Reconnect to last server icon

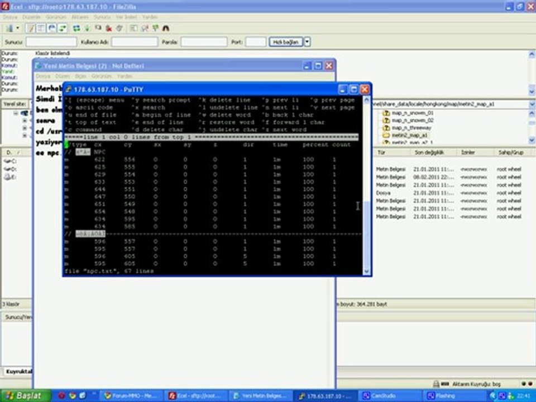click(x=119, y=28)
